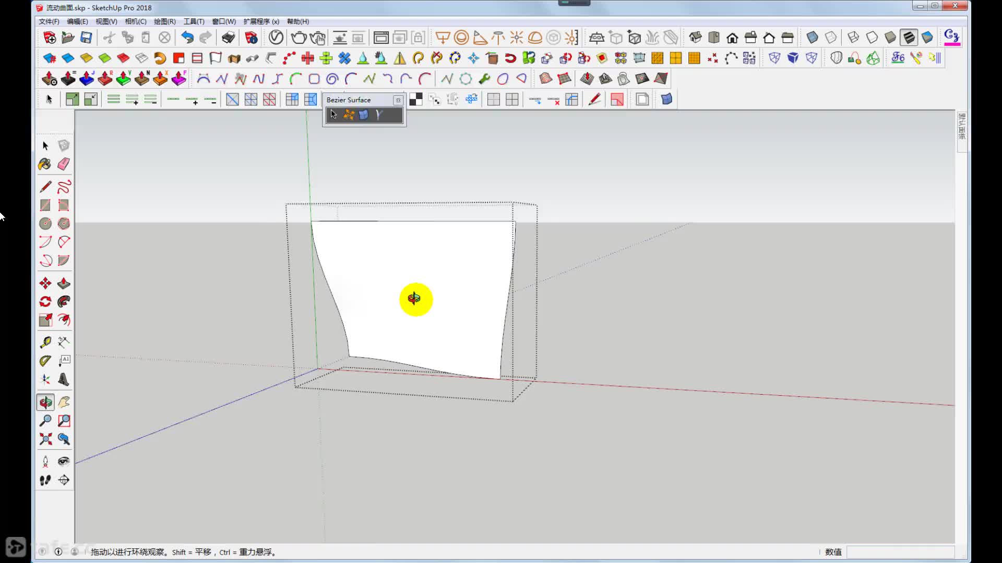Switch to Top view icon

[x=714, y=38]
